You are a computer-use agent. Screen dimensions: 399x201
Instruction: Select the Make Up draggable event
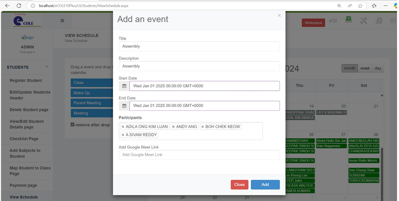(x=92, y=93)
